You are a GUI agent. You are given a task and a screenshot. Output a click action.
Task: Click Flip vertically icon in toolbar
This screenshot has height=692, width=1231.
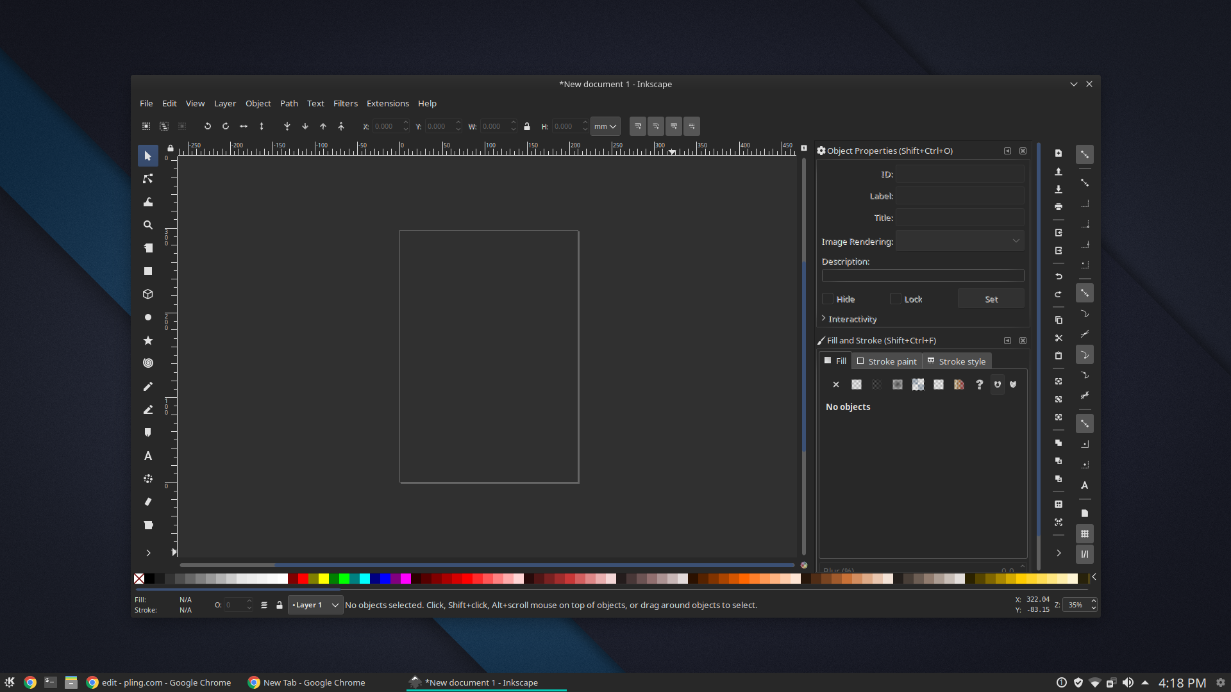point(262,126)
